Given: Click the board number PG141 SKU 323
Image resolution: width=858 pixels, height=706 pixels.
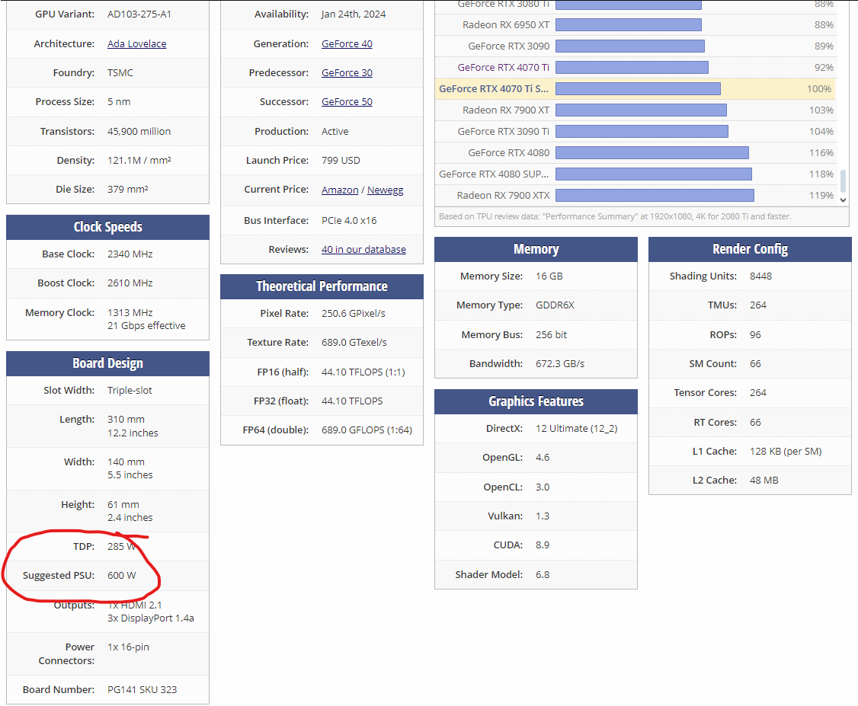Looking at the screenshot, I should tap(142, 689).
